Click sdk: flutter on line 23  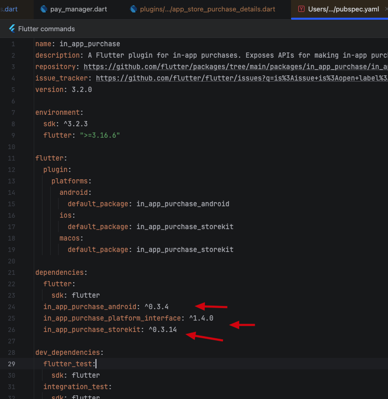[76, 295]
